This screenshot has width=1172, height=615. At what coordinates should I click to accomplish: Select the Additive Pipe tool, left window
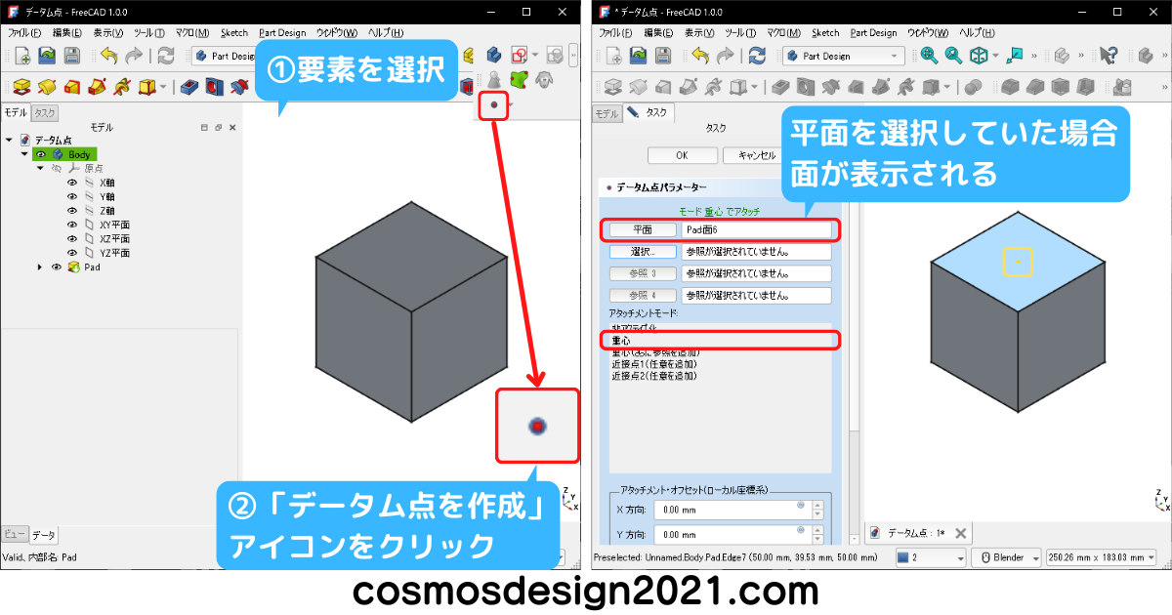pos(98,88)
